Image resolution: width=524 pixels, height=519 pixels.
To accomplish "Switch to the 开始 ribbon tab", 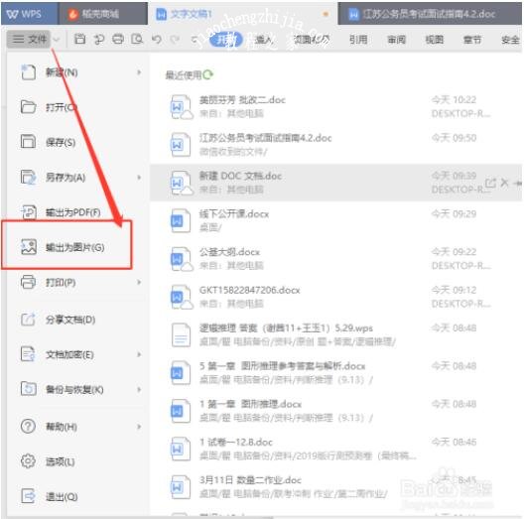I will coord(226,40).
